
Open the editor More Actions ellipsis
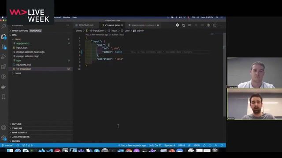coord(221,25)
